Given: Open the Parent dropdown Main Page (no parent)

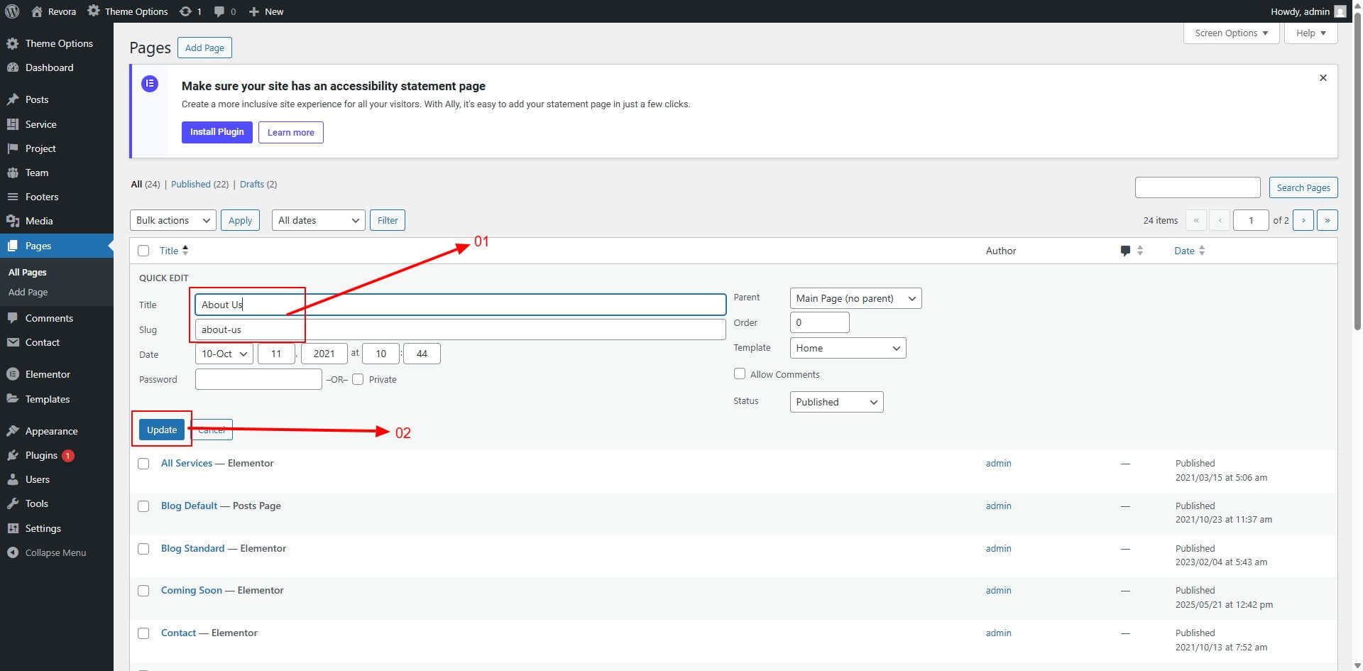Looking at the screenshot, I should 856,298.
